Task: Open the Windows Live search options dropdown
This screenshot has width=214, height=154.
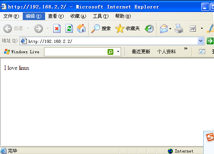Action: (x=118, y=52)
